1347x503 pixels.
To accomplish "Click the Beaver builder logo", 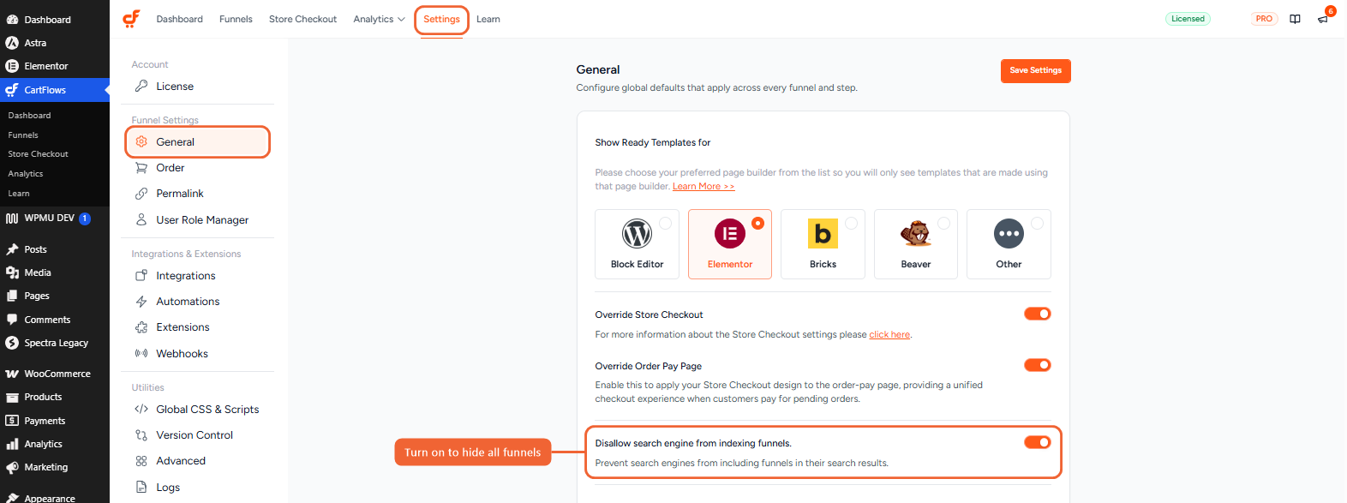I will pyautogui.click(x=916, y=233).
